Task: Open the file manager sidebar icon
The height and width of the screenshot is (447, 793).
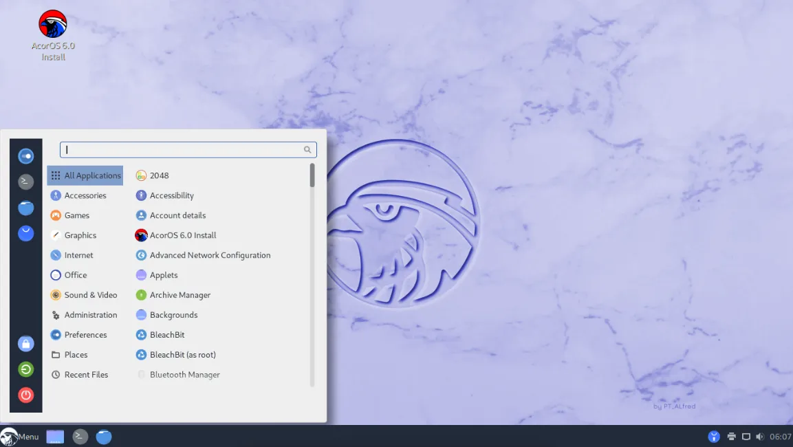Action: [26, 208]
